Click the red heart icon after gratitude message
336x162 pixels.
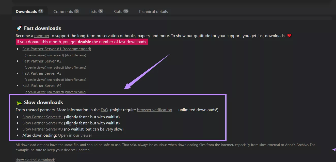tap(289, 36)
